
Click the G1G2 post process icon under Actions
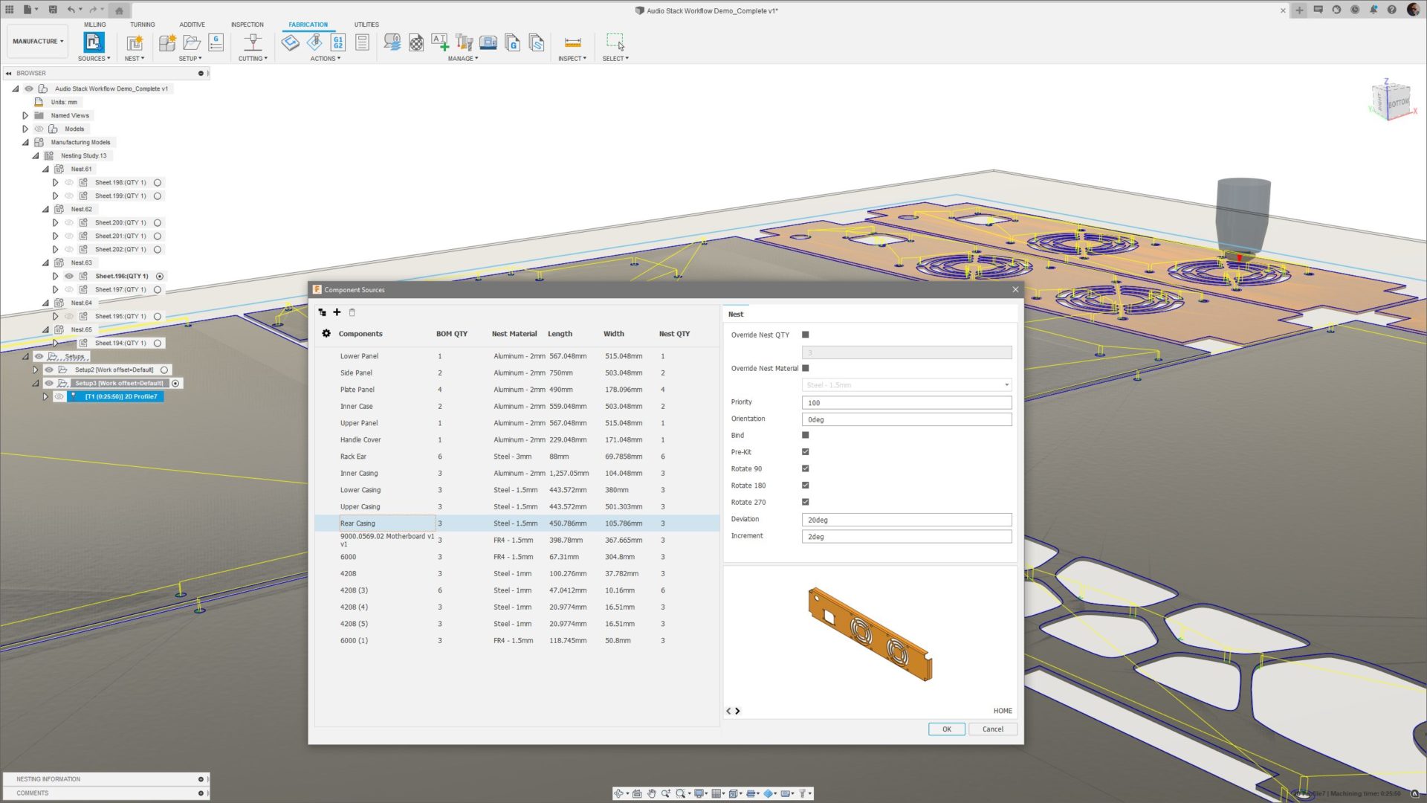click(x=337, y=42)
